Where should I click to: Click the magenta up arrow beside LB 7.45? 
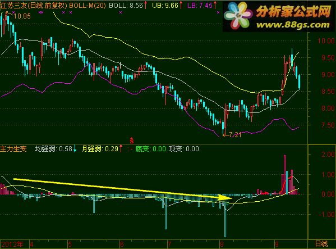[215, 5]
